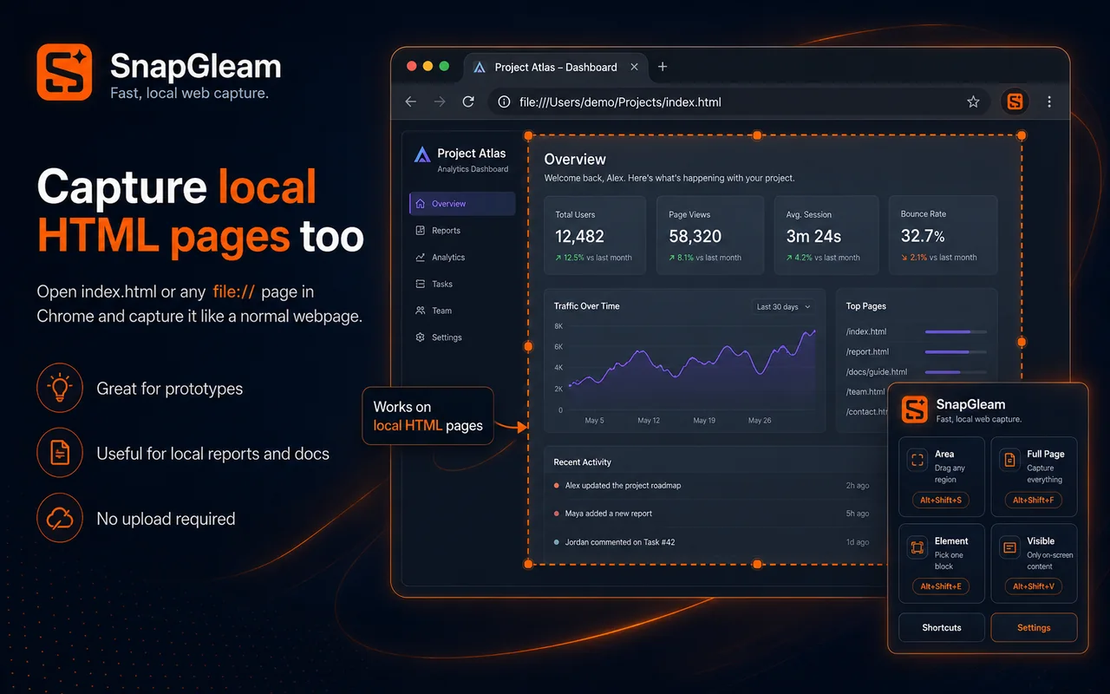
Task: Bookmark page with the star icon
Action: [973, 101]
